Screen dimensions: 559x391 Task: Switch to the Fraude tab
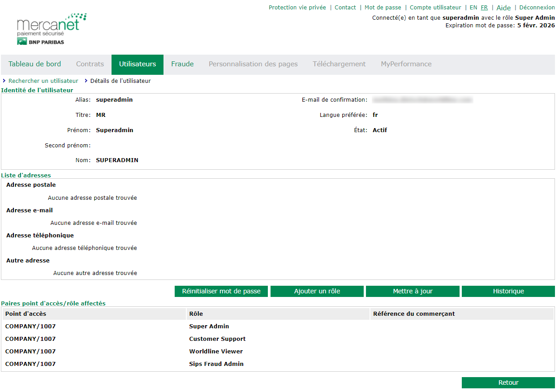click(x=182, y=64)
